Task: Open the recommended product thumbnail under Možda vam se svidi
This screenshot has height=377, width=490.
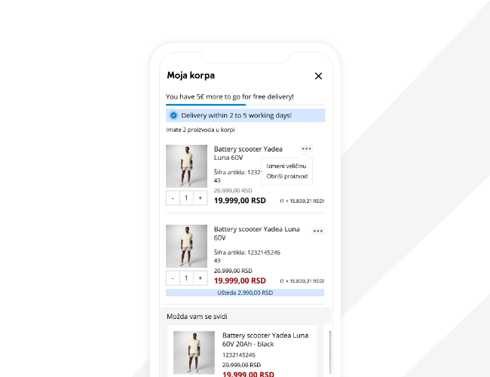Action: point(194,352)
